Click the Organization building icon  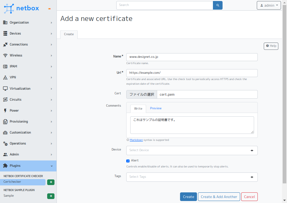[x=5, y=23]
